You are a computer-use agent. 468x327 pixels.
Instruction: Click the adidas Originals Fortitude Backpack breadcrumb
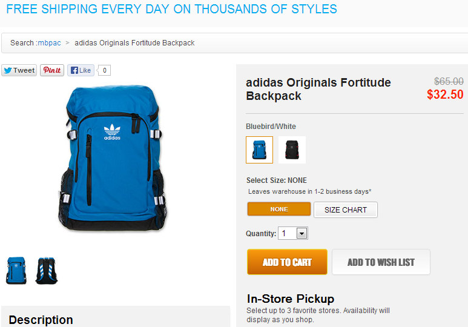[134, 43]
